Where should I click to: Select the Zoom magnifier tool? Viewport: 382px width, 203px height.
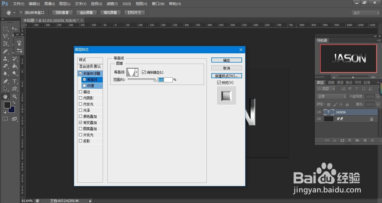pos(15,96)
